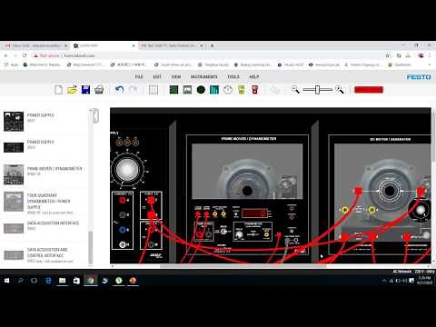The height and width of the screenshot is (327, 436).
Task: Click the zoom out magnifier icon
Action: pyautogui.click(x=295, y=90)
